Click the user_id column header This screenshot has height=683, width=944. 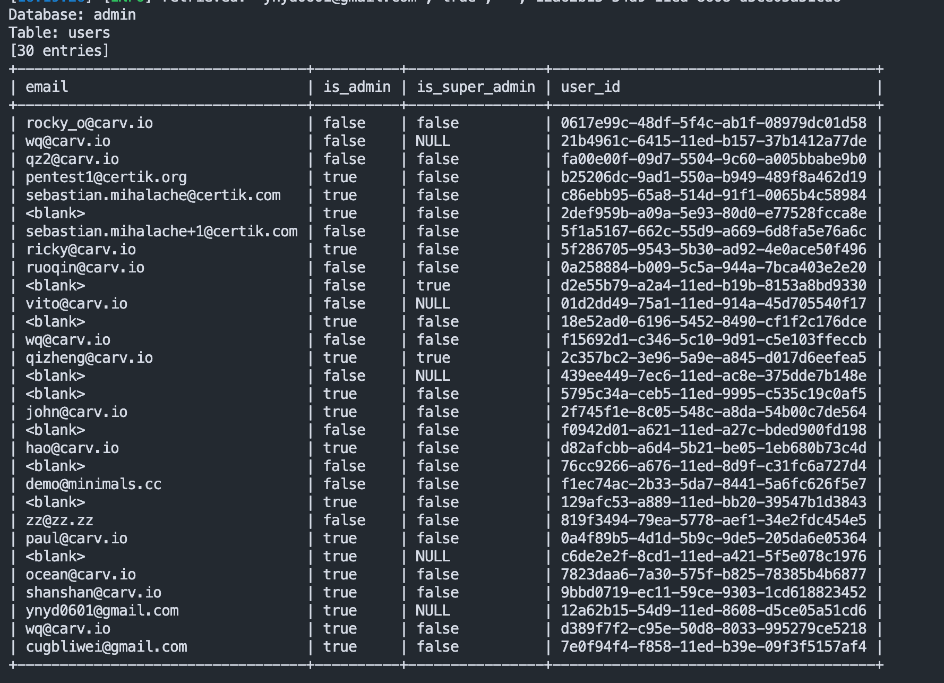pos(590,87)
